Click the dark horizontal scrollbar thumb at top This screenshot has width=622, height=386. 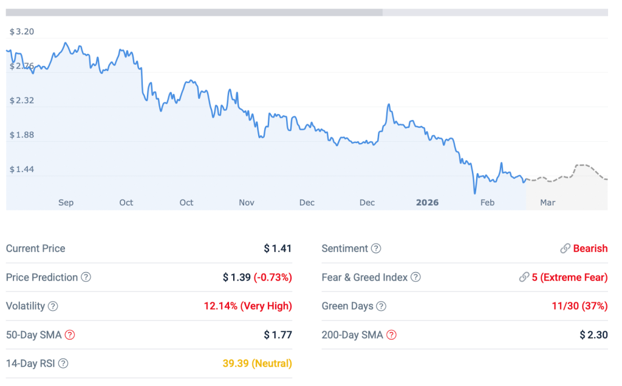click(194, 13)
